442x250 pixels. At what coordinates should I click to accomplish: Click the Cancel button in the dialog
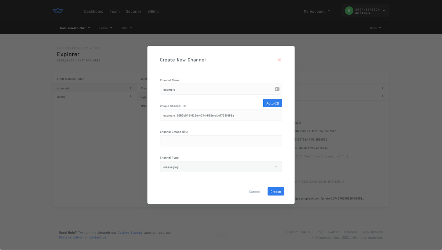254,191
